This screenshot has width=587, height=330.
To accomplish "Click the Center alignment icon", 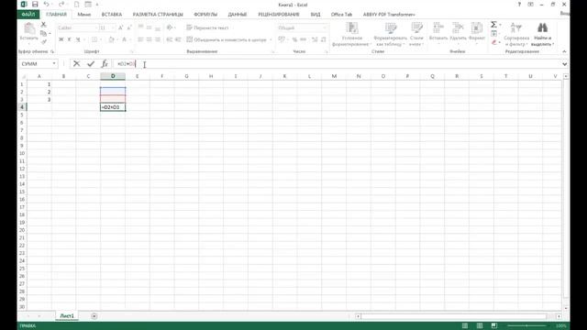I will point(149,39).
